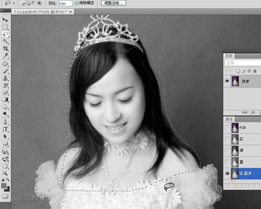The image size is (261, 209).
Task: Open the layer blend mode 正常 dropdown
Action: [x=242, y=63]
